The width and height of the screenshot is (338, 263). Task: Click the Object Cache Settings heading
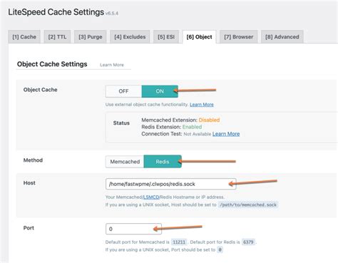[52, 64]
